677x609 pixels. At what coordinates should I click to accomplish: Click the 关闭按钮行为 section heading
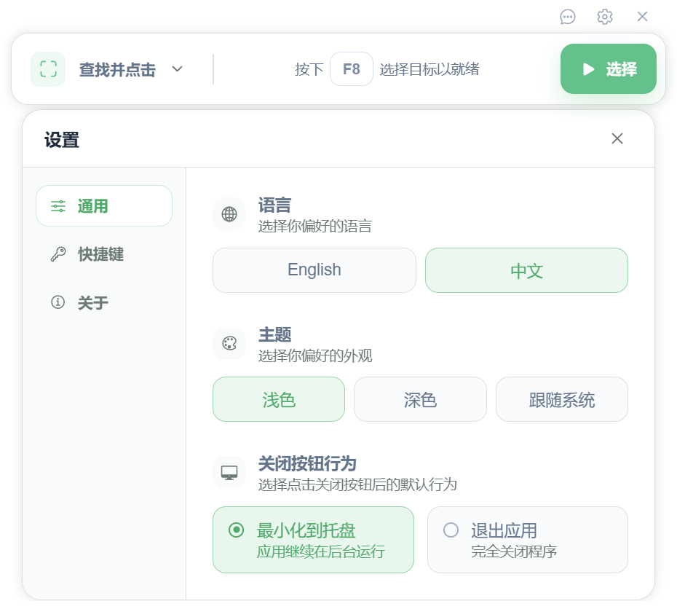(x=307, y=464)
